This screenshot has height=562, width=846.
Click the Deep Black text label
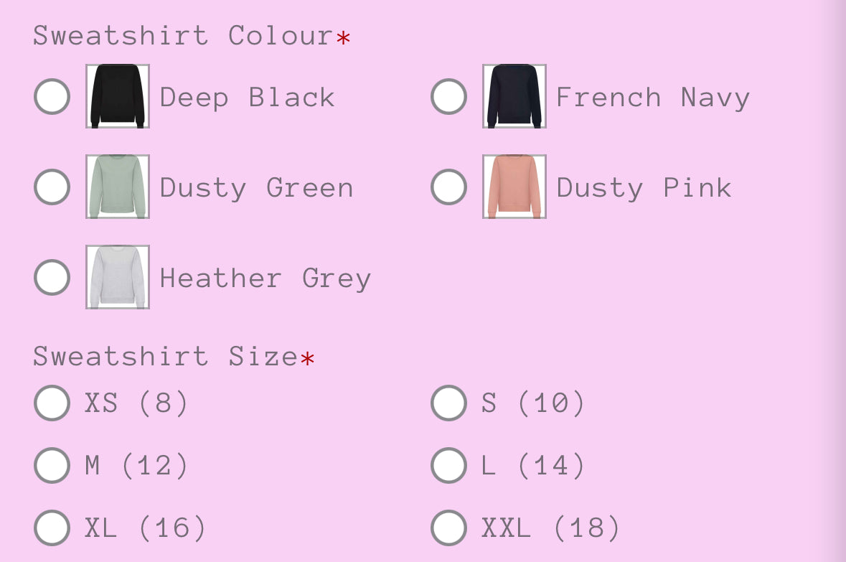pyautogui.click(x=248, y=97)
